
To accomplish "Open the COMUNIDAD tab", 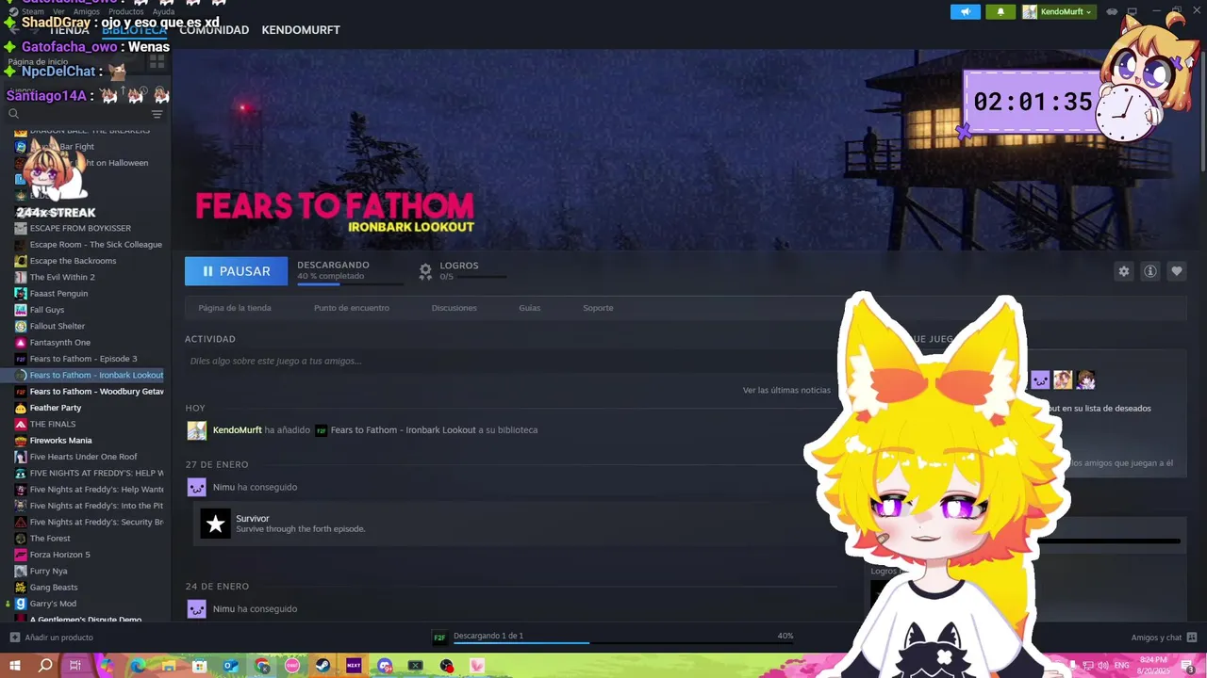I will (x=214, y=30).
